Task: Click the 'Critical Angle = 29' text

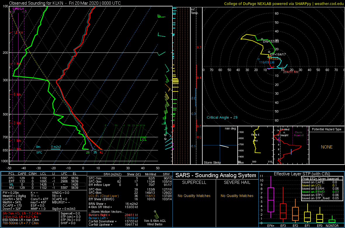Action: pyautogui.click(x=222, y=117)
